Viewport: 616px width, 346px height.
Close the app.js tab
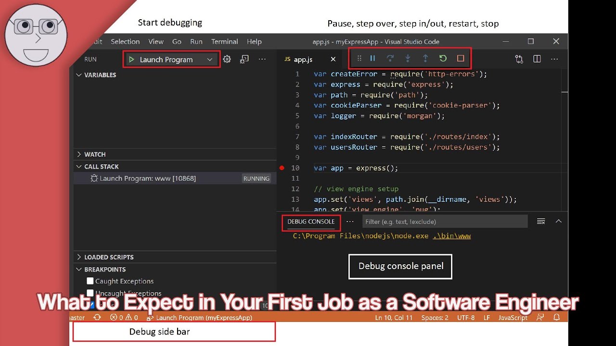[x=333, y=60]
